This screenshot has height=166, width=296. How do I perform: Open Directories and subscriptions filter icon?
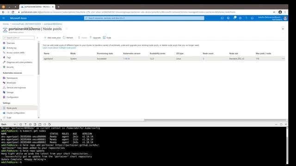[x=228, y=18]
